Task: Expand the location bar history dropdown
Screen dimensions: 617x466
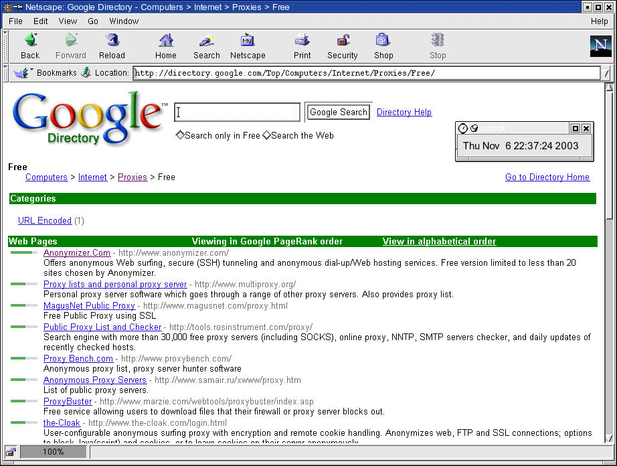Action: pyautogui.click(x=606, y=73)
